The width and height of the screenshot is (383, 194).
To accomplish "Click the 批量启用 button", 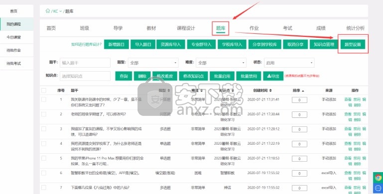I will (x=222, y=76).
